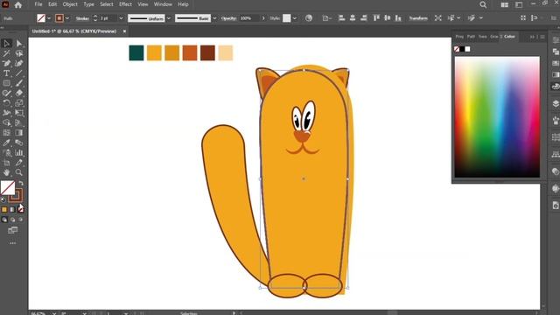This screenshot has height=315, width=560.
Task: Open Edit Toolbar three dots
Action: point(13,243)
